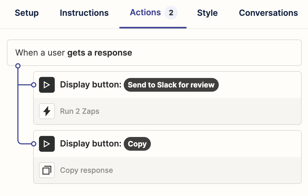
Task: Click 'Display button:' label in Slack action
Action: (91, 85)
